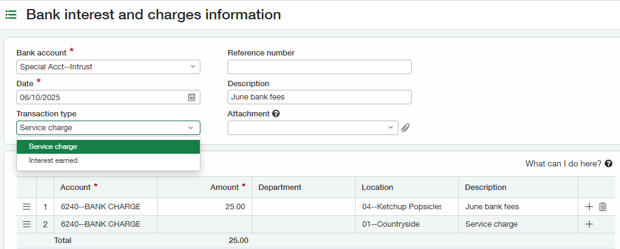Click the Service charge description in row 2
Viewport: 620px width, 249px height.
coord(519,224)
